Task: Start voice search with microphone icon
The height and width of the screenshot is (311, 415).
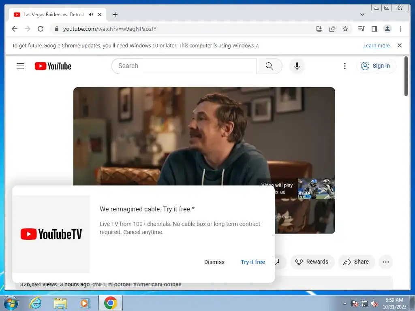Action: 297,66
